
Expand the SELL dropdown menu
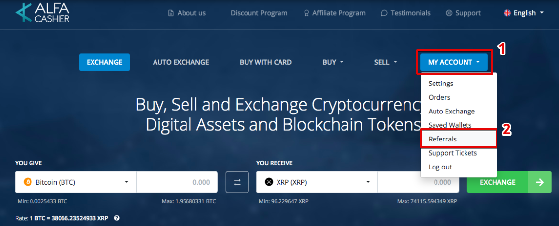385,62
